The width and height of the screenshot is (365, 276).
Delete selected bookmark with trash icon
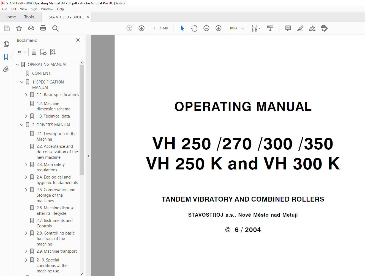click(34, 52)
